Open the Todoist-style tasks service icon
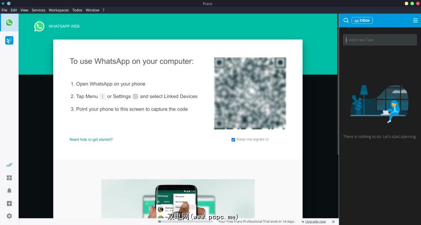Viewport: 421px width, 225px height. 9,40
